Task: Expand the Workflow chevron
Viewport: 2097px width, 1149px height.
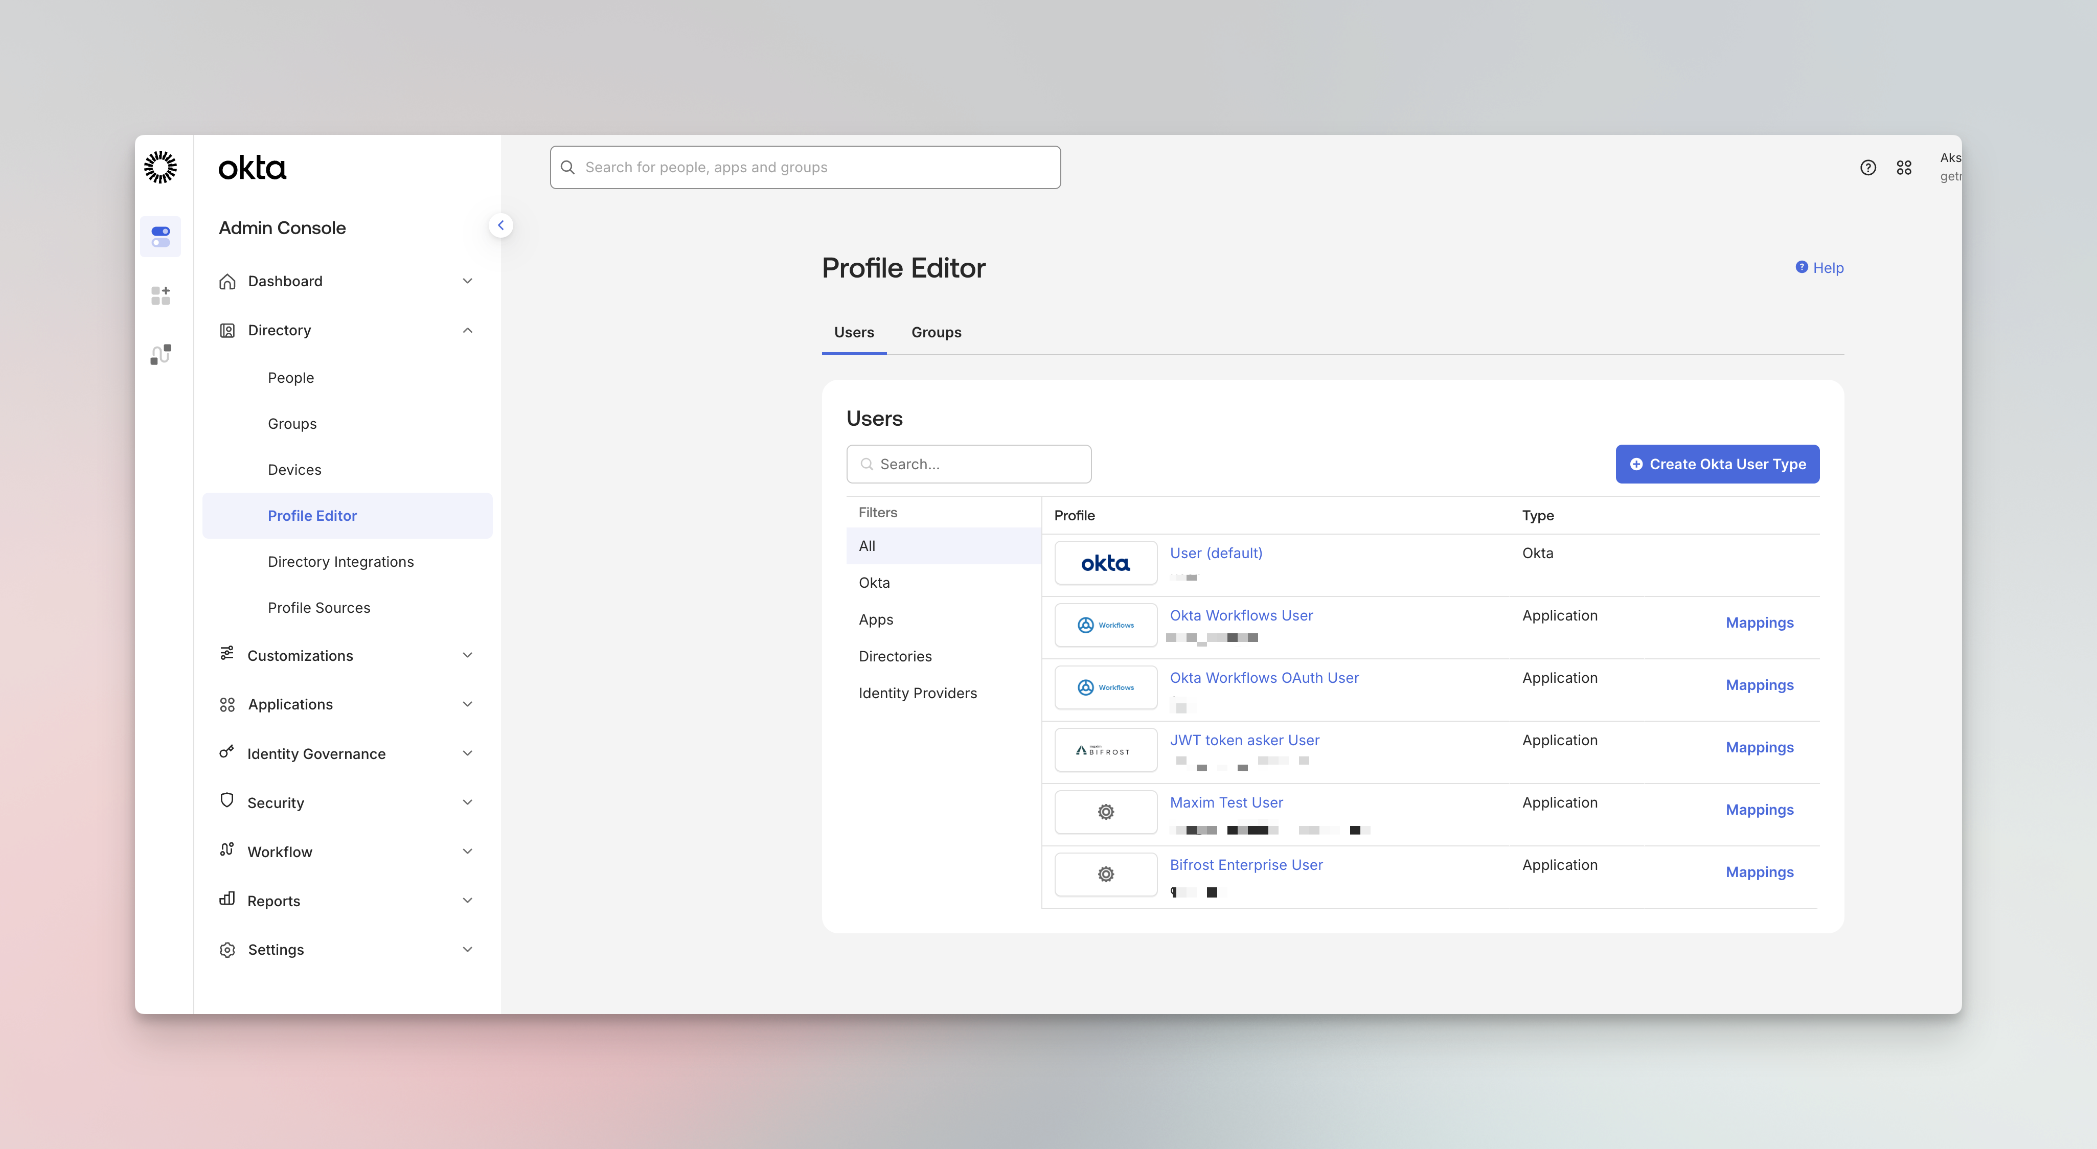Action: pos(467,851)
